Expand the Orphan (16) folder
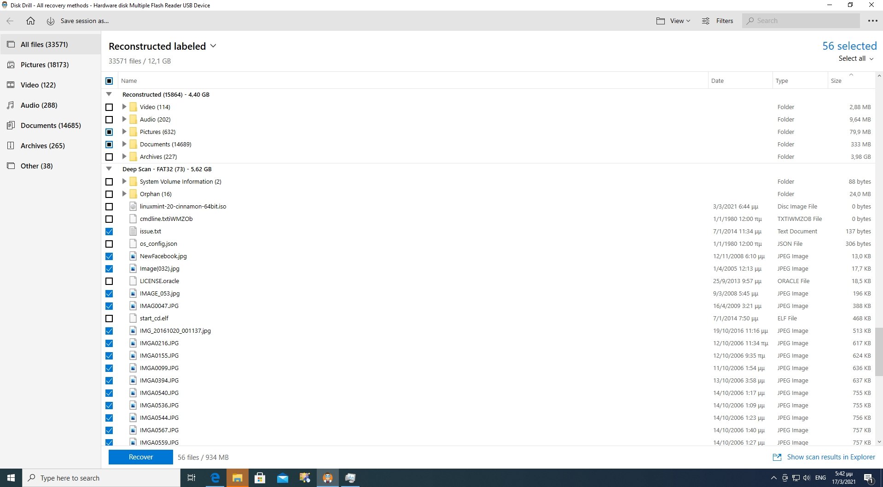The width and height of the screenshot is (883, 487). [124, 194]
